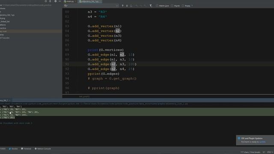274x154 pixels.
Task: Select the linked_list item in project tree
Action: (5, 21)
